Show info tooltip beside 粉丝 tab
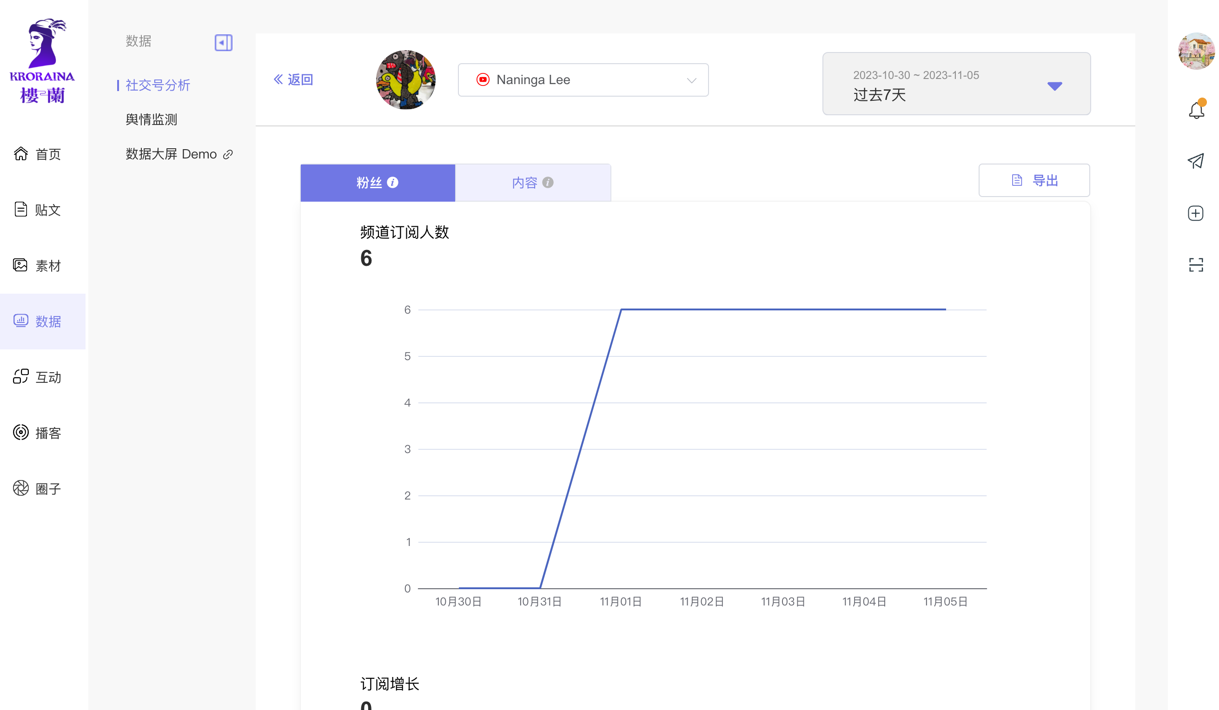 tap(393, 182)
